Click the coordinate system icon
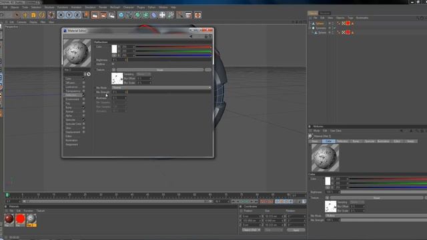The width and height of the screenshot is (427, 240). [x=85, y=15]
